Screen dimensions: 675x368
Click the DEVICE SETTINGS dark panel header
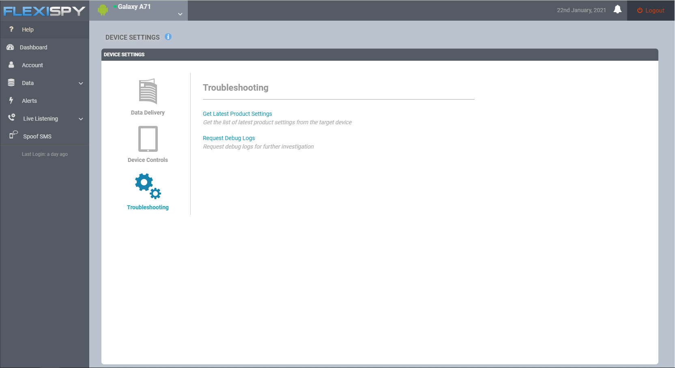pyautogui.click(x=380, y=55)
